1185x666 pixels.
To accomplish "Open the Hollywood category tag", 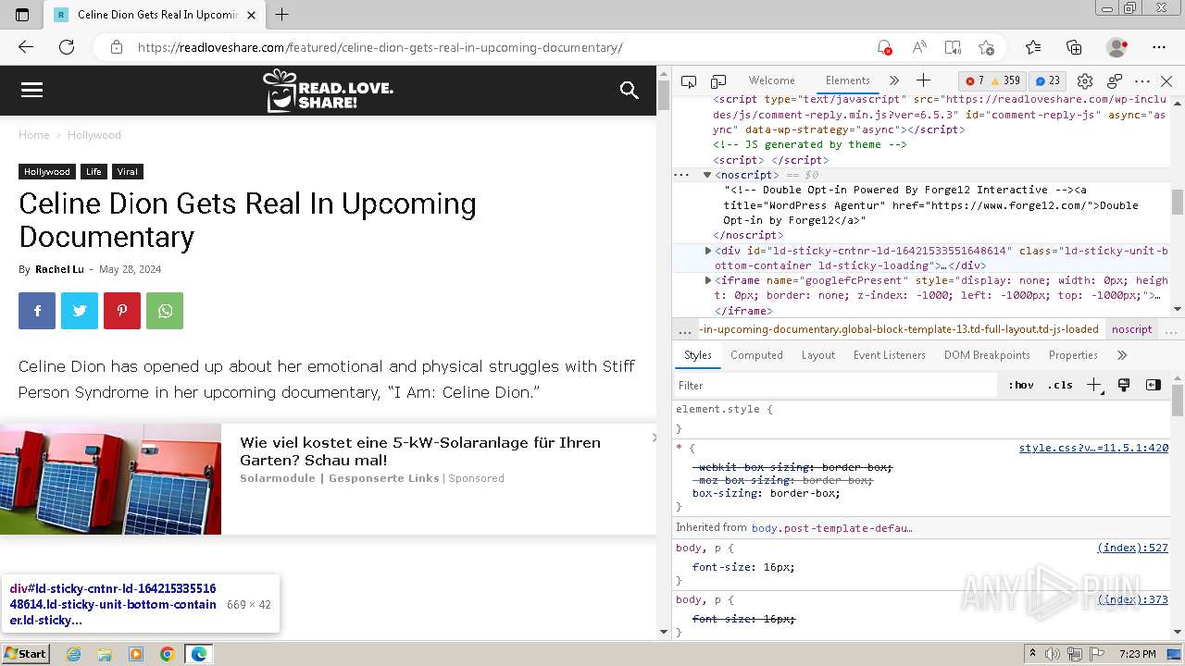I will click(47, 172).
